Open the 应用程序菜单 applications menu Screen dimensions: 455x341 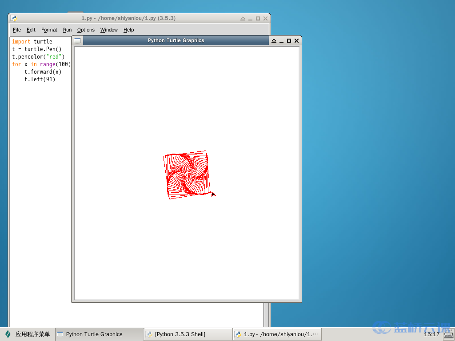(x=28, y=334)
